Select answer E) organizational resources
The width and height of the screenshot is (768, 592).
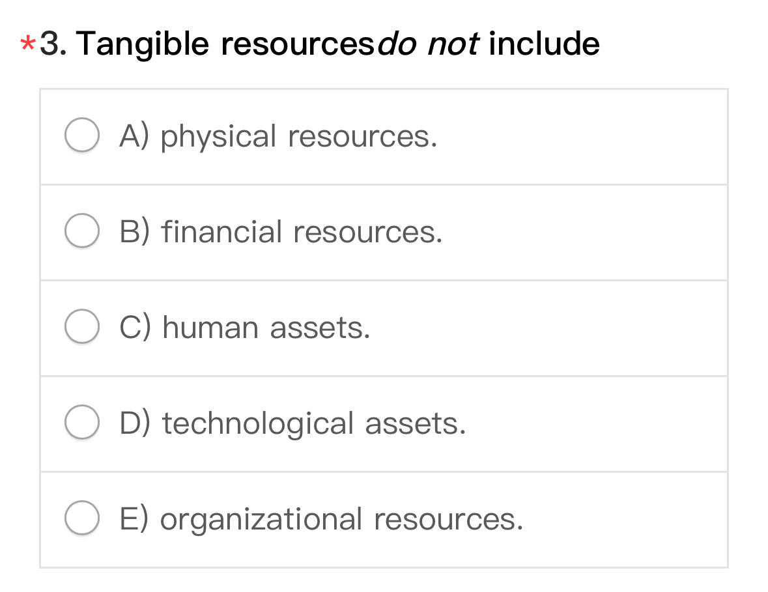click(322, 518)
